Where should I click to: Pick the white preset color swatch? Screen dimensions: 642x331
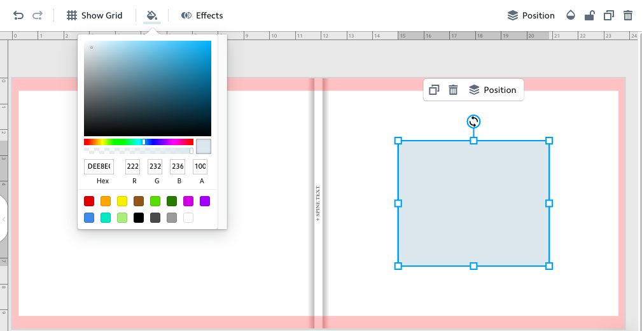(x=188, y=218)
